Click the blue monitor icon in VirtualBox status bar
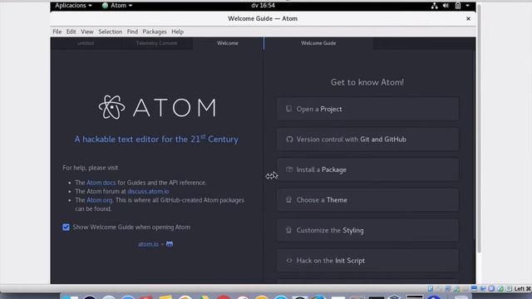 [x=474, y=288]
